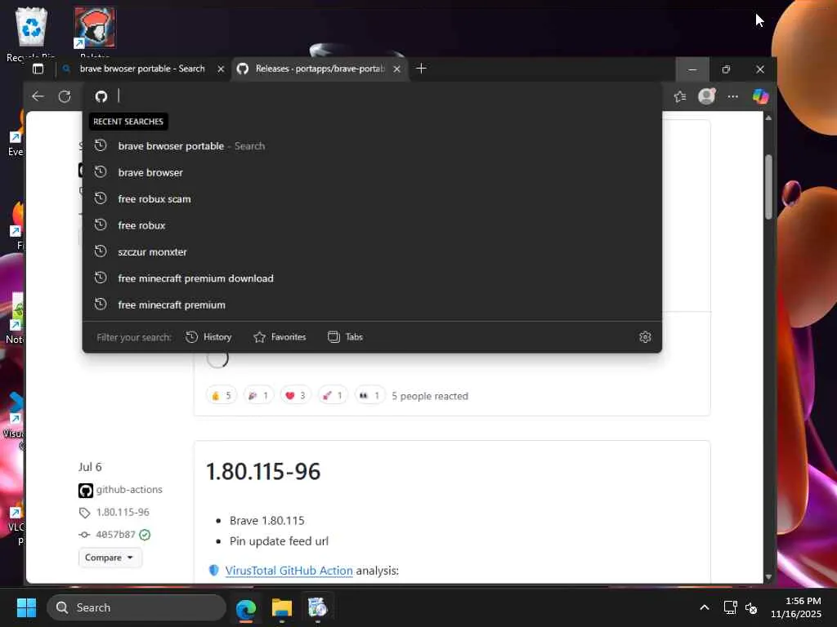Select the Balatro desktop shortcut icon
The height and width of the screenshot is (627, 837).
click(95, 32)
